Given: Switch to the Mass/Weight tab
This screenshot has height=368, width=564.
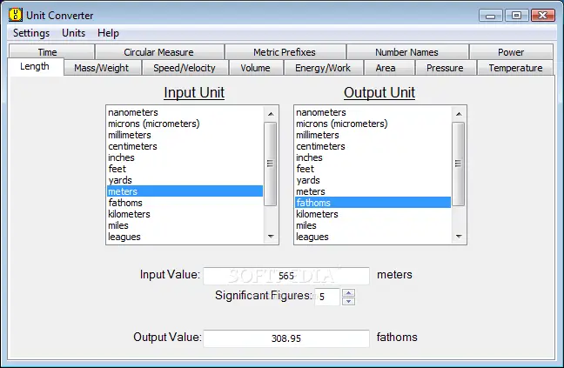Looking at the screenshot, I should (102, 68).
